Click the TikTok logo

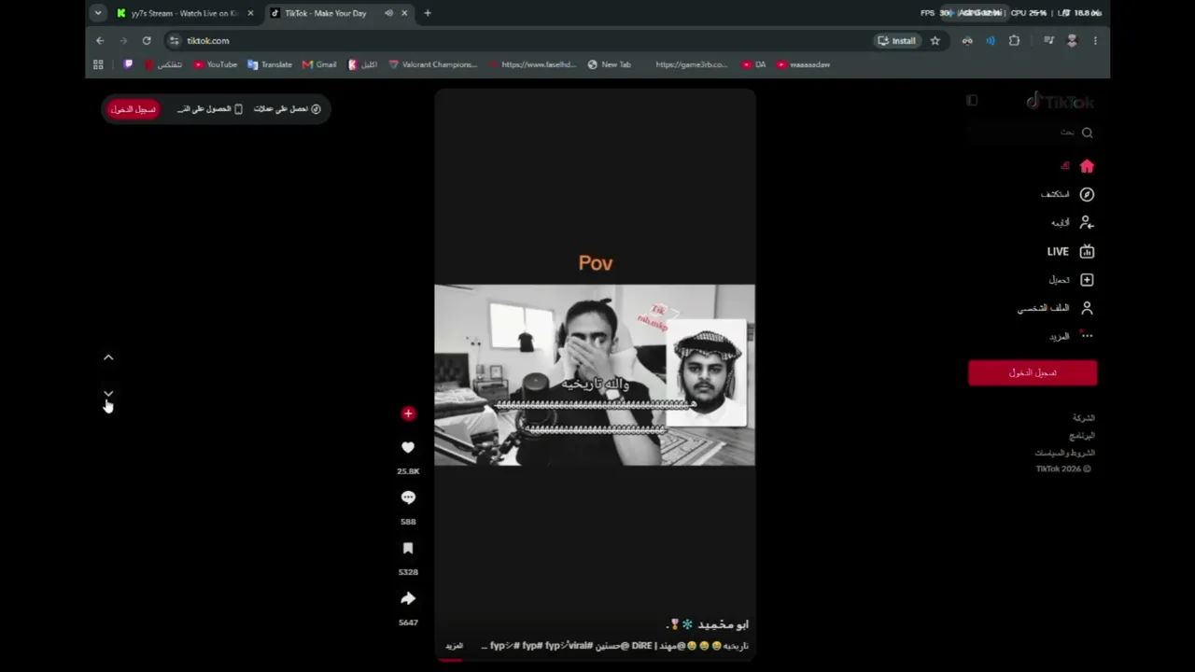(x=1060, y=101)
